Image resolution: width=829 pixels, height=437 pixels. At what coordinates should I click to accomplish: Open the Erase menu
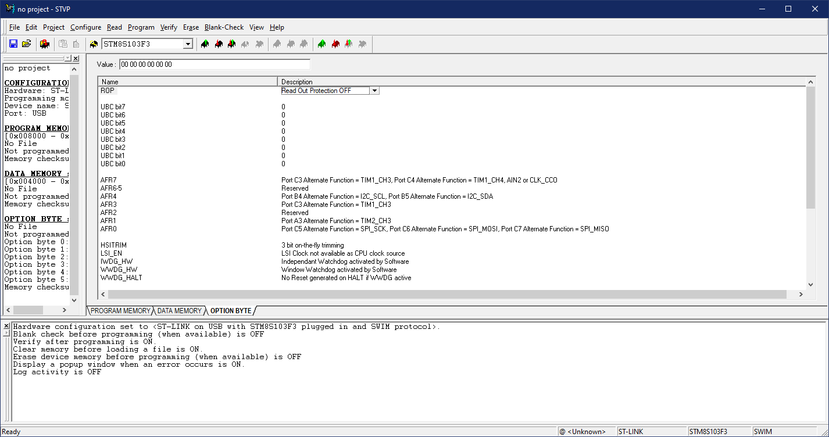point(191,27)
